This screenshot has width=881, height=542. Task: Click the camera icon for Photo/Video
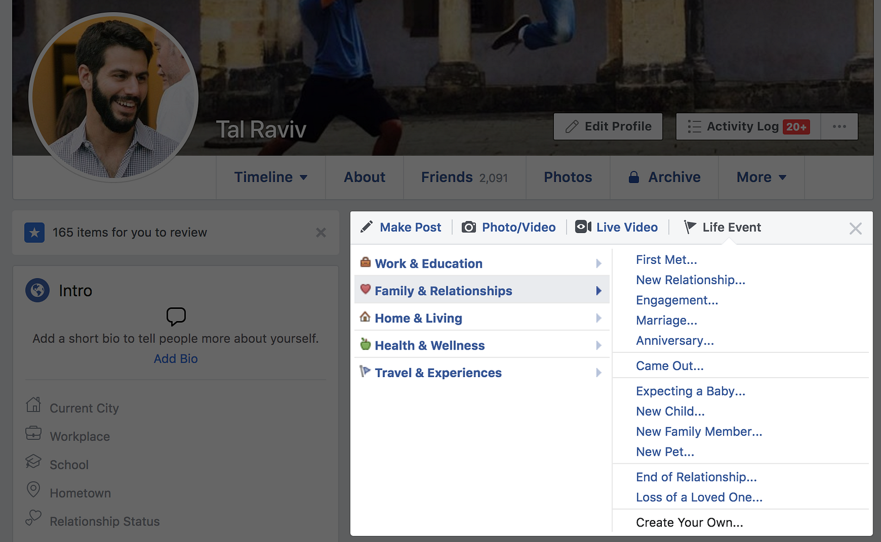click(469, 227)
